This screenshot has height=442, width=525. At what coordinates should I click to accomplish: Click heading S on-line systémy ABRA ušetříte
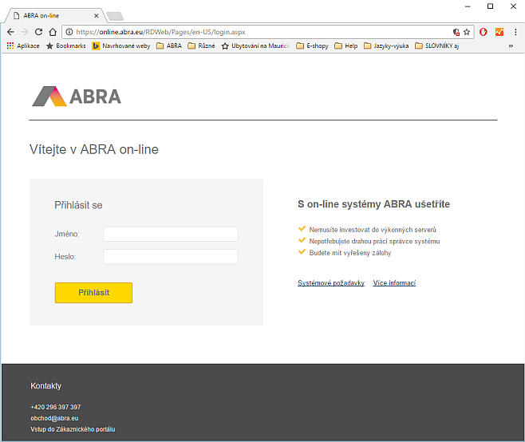(x=373, y=204)
